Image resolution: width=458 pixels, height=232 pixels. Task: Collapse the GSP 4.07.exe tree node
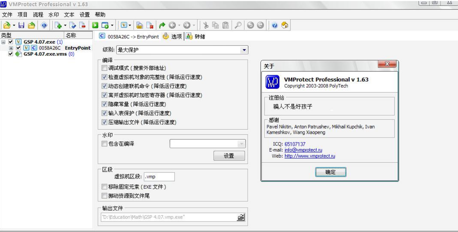pos(3,42)
